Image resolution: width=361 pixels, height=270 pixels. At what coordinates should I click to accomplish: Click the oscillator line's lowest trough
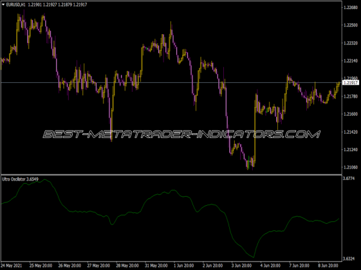[x=253, y=257]
